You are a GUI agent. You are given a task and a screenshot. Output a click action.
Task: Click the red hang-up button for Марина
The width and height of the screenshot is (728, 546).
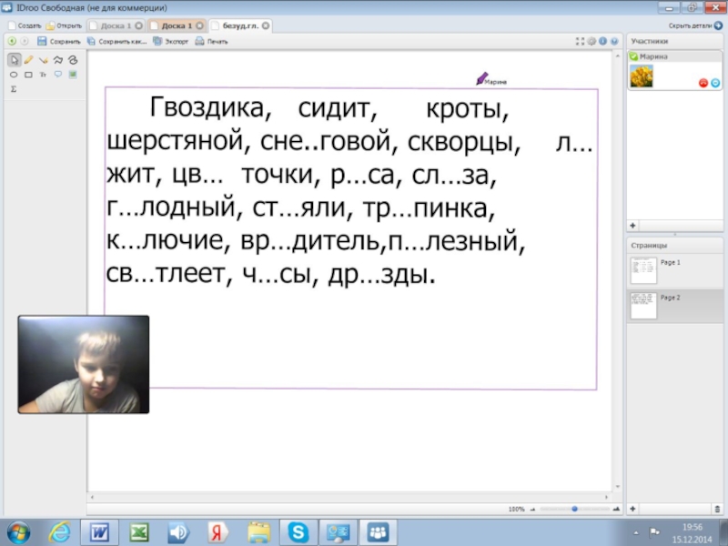(x=703, y=83)
